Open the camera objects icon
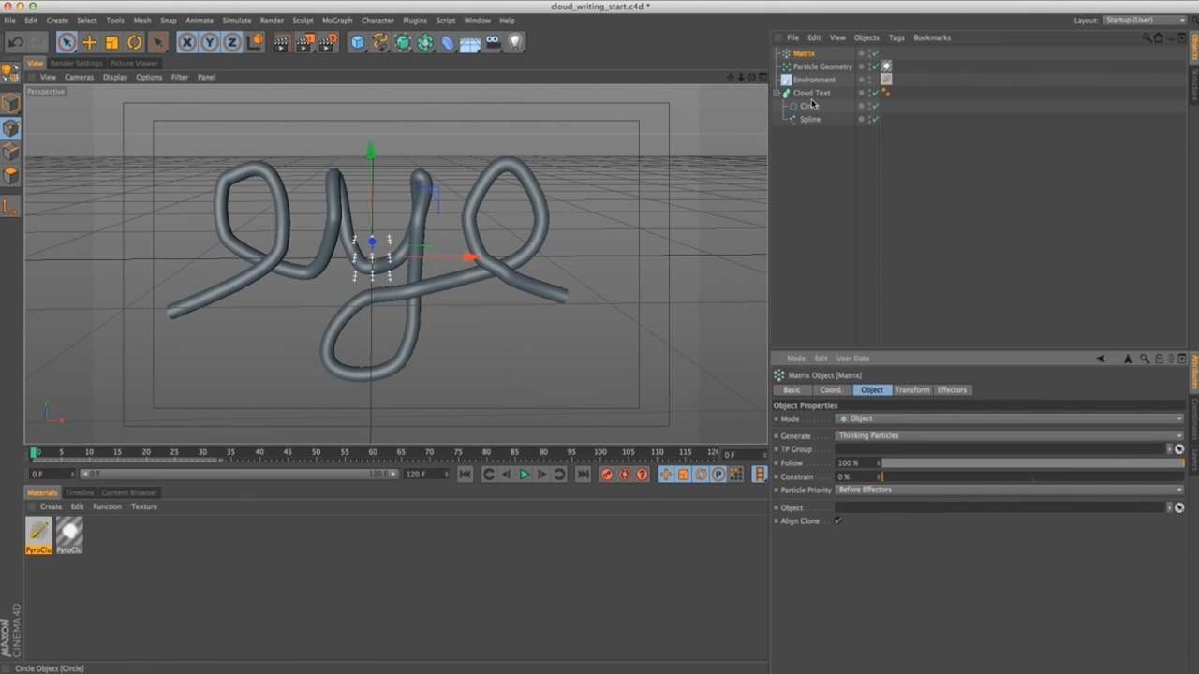 point(493,42)
